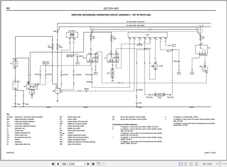Jump to the last page
Viewport: 227px width, 167px height.
coord(93,164)
